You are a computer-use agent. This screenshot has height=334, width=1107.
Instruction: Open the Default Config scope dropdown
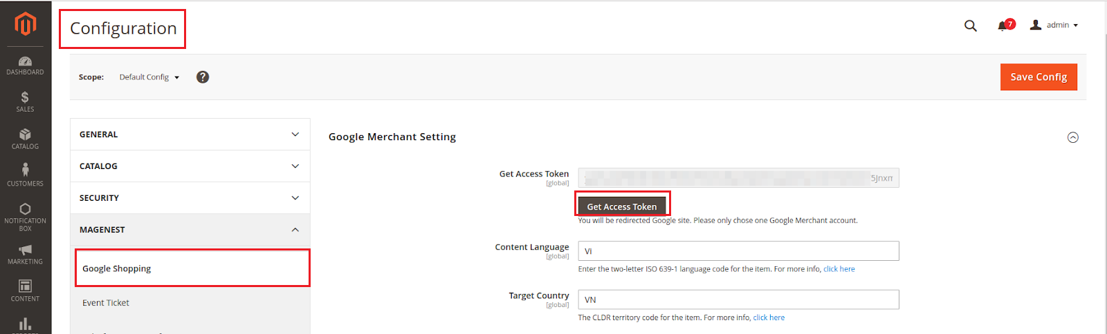(x=149, y=77)
